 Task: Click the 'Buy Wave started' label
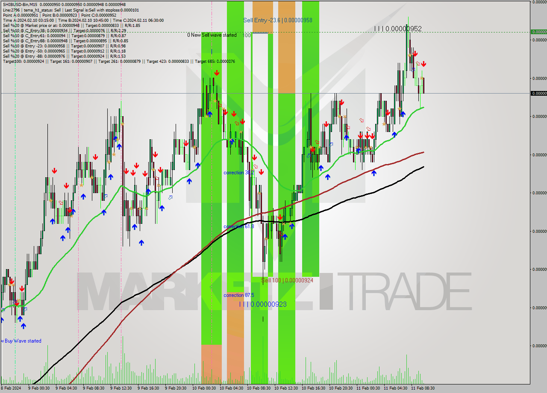point(23,341)
